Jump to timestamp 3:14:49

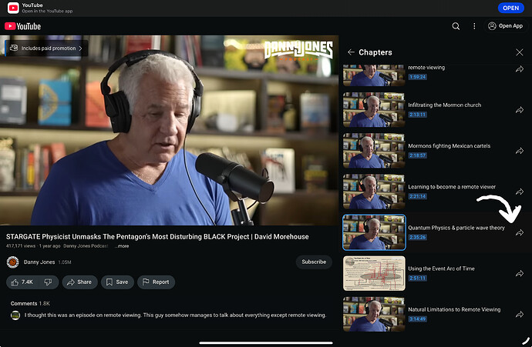coord(417,319)
